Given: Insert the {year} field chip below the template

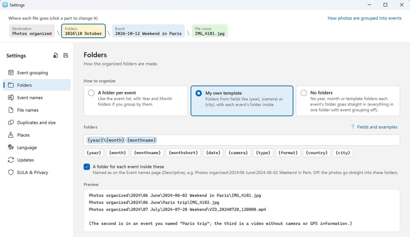Looking at the screenshot, I should point(94,153).
